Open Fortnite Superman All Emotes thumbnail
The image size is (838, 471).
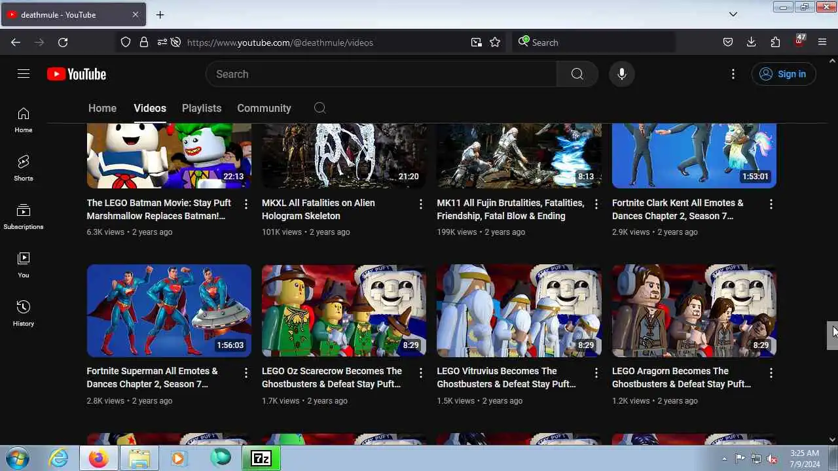point(169,311)
